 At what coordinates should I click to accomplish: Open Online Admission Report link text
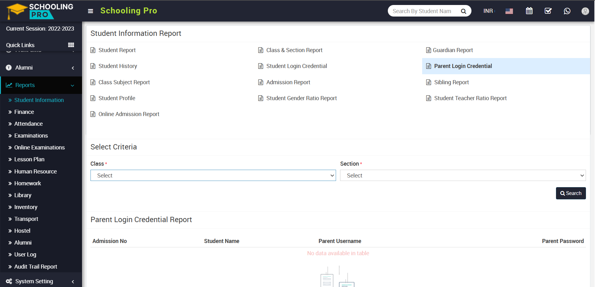coord(129,114)
